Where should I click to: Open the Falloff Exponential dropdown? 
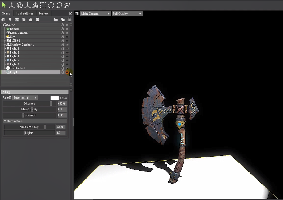[x=25, y=98]
